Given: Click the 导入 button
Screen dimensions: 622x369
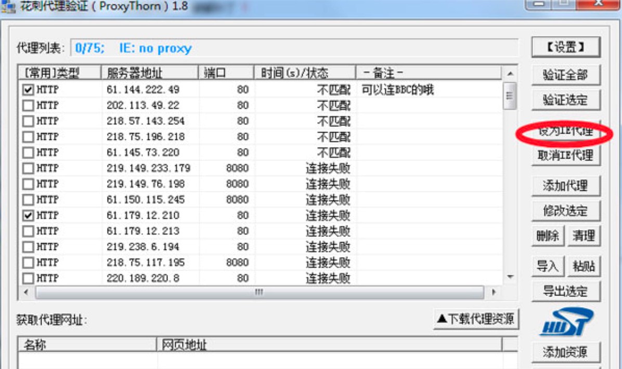Looking at the screenshot, I should pos(548,266).
